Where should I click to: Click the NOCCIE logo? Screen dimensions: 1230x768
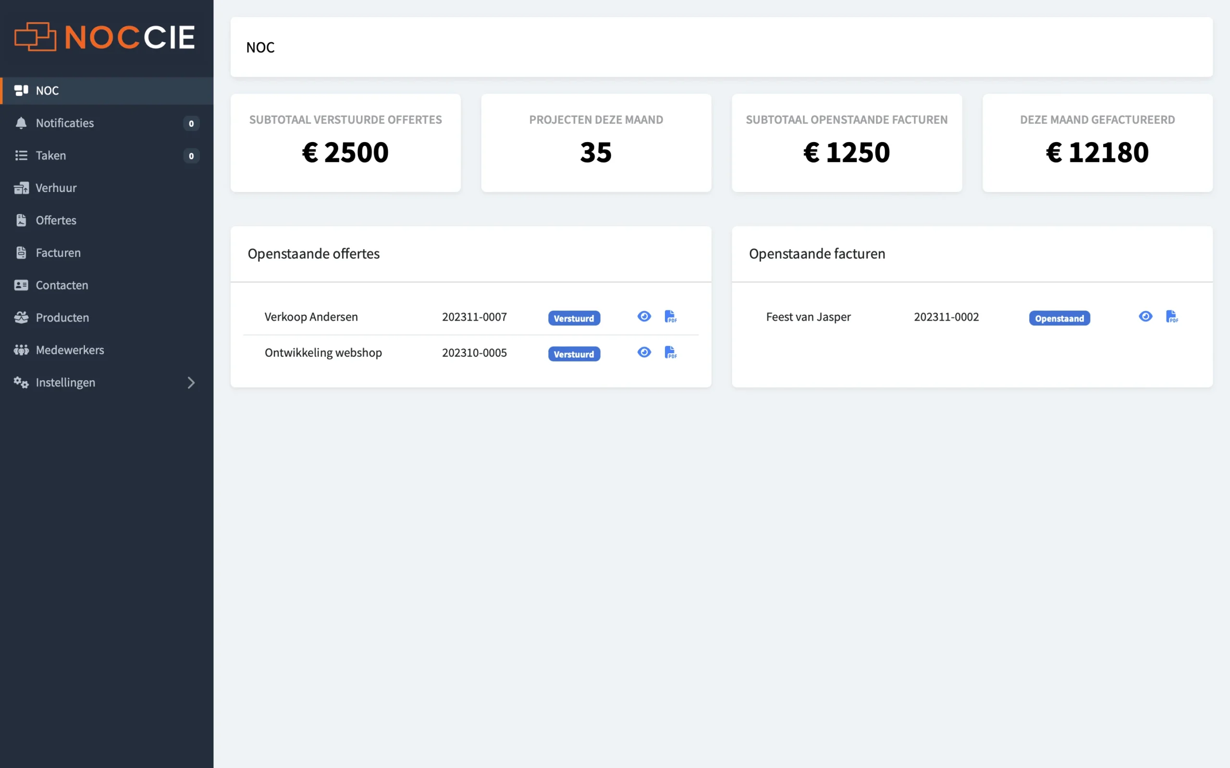105,37
